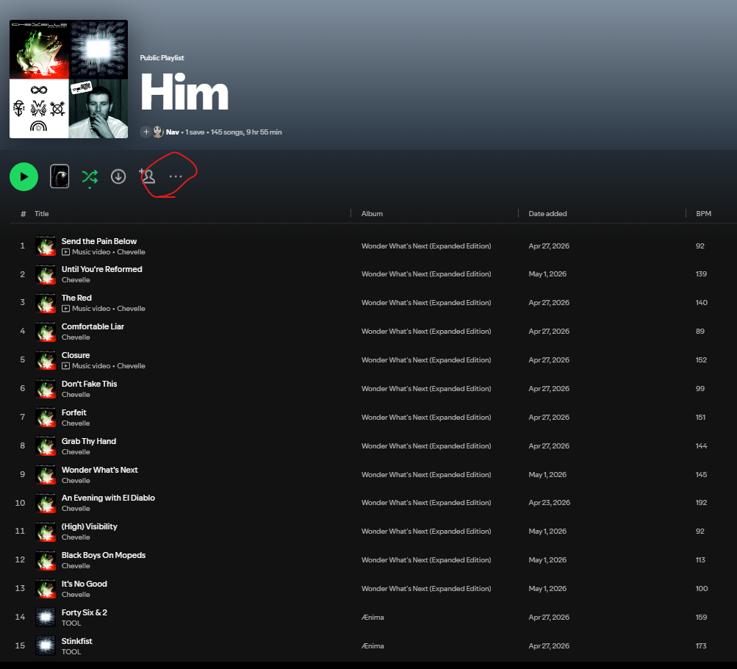
Task: Open the album link in Send the Pain Below row
Action: click(426, 246)
